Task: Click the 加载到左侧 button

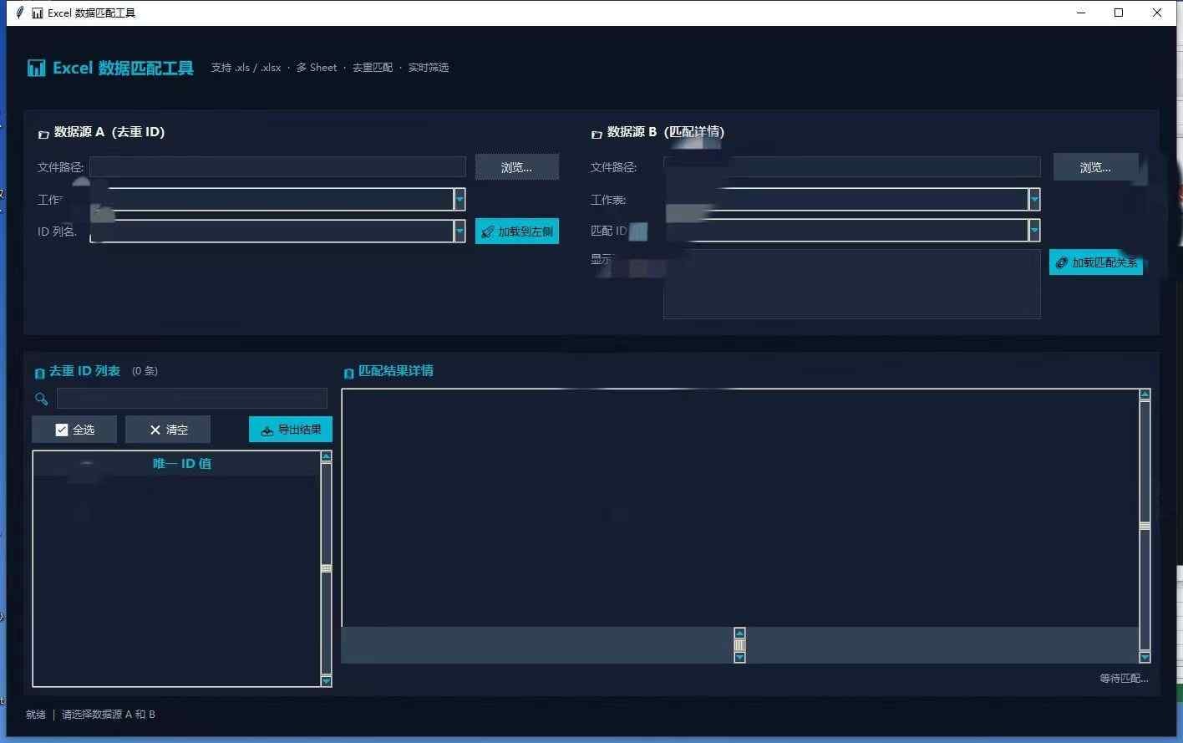Action: [517, 232]
